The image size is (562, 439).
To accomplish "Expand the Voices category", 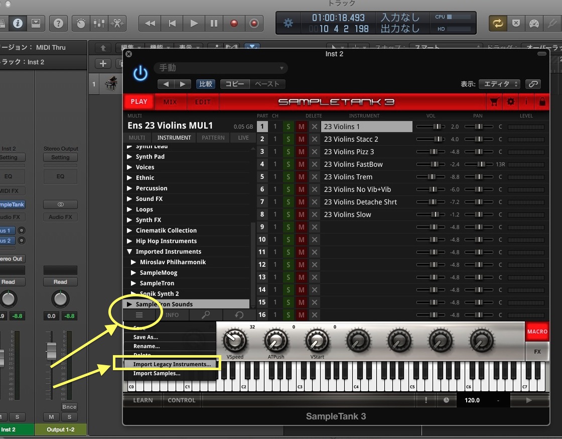I will (129, 167).
